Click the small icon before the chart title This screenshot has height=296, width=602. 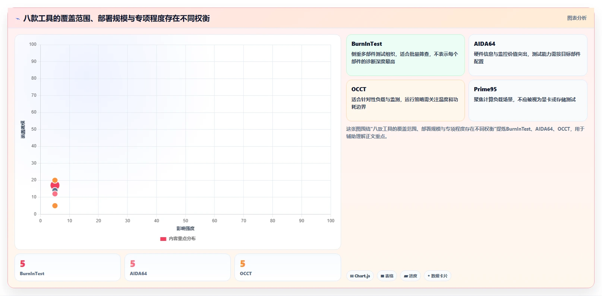18,19
